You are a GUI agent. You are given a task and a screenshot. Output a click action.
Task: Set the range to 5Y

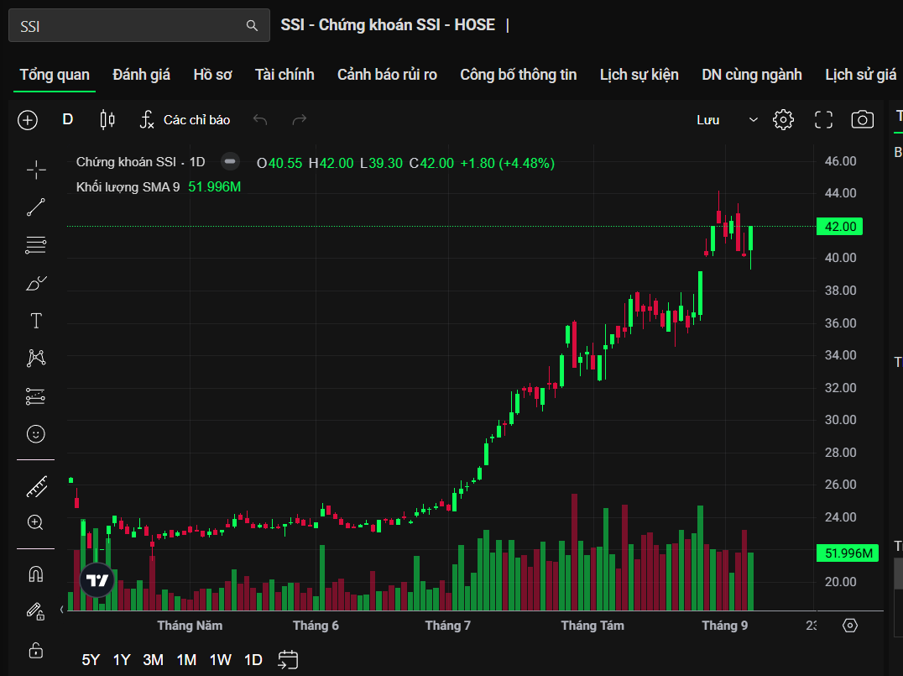(x=91, y=660)
